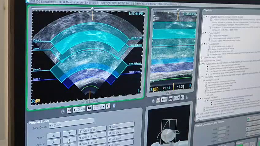Move Zone 1 down with arrow button

(x=70, y=133)
